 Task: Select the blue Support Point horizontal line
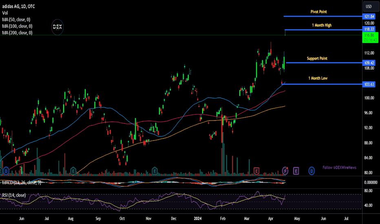click(324, 63)
